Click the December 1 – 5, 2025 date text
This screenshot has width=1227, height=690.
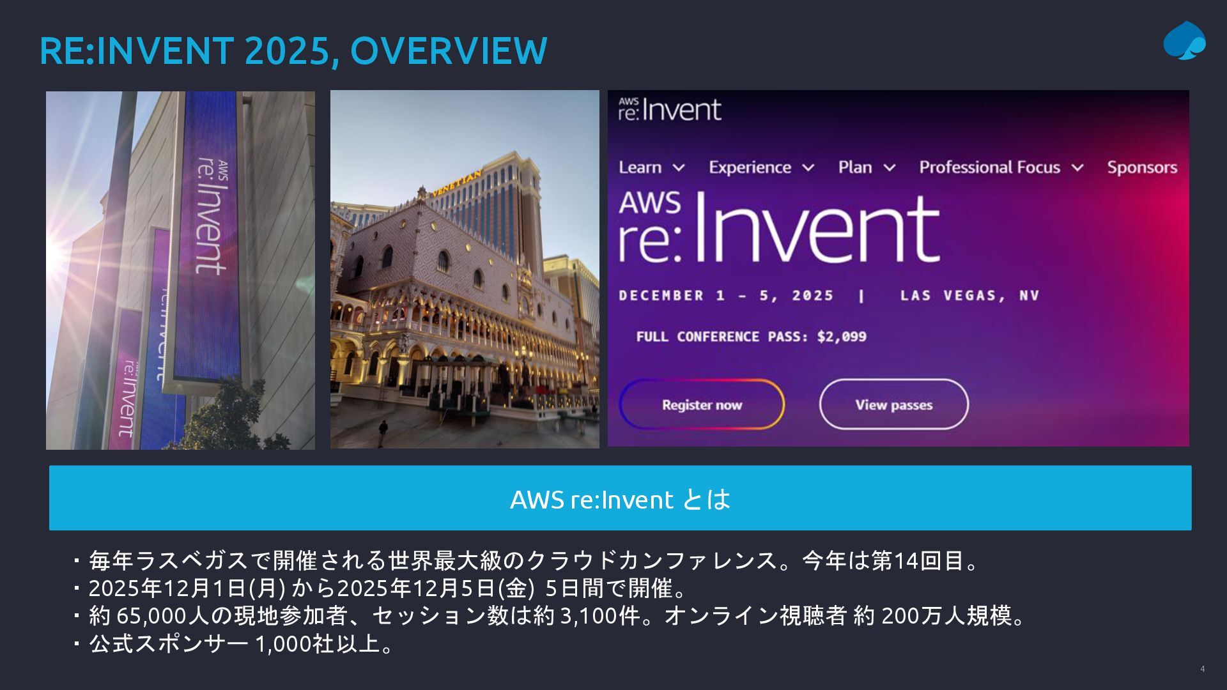pos(726,296)
